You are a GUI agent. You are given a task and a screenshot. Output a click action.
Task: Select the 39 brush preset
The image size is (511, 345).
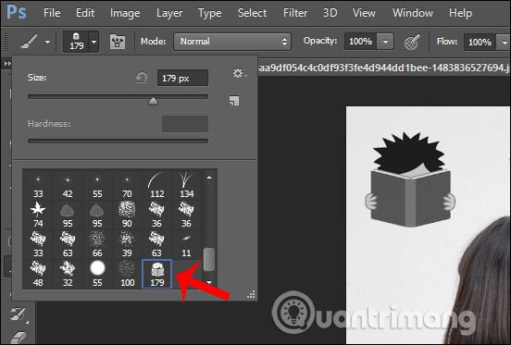127,244
